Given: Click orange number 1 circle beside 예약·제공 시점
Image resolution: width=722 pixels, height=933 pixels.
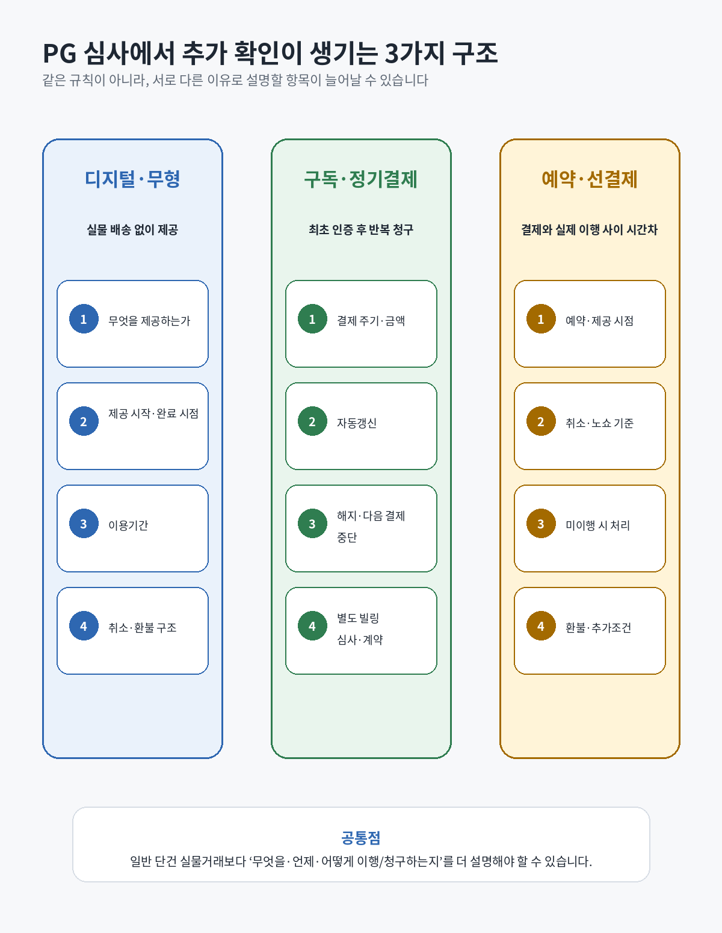Looking at the screenshot, I should (541, 319).
